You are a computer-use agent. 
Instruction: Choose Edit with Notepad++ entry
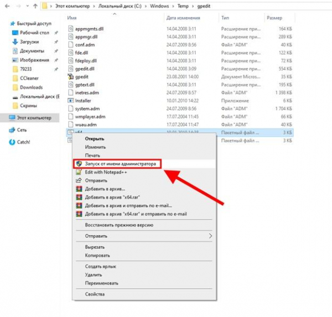click(x=106, y=172)
